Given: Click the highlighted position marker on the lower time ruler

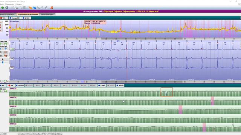Looking at the screenshot, I should coord(82,82).
